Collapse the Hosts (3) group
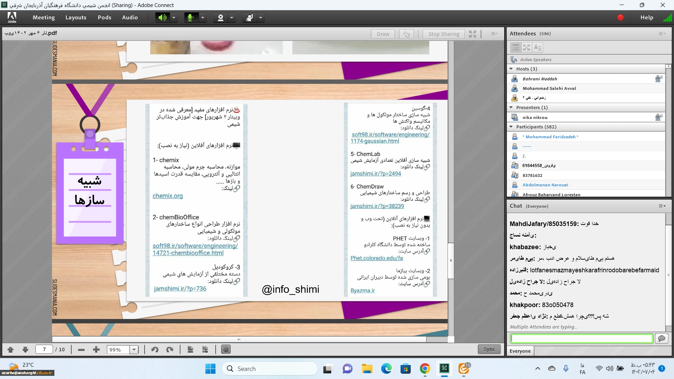Viewport: 674px width, 379px height. [511, 69]
